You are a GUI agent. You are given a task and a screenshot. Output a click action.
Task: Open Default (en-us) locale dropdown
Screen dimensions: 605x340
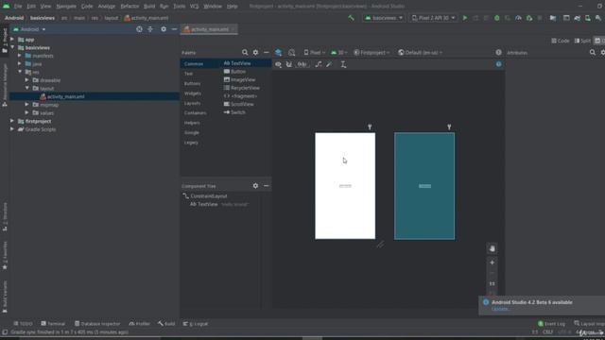[x=420, y=53]
